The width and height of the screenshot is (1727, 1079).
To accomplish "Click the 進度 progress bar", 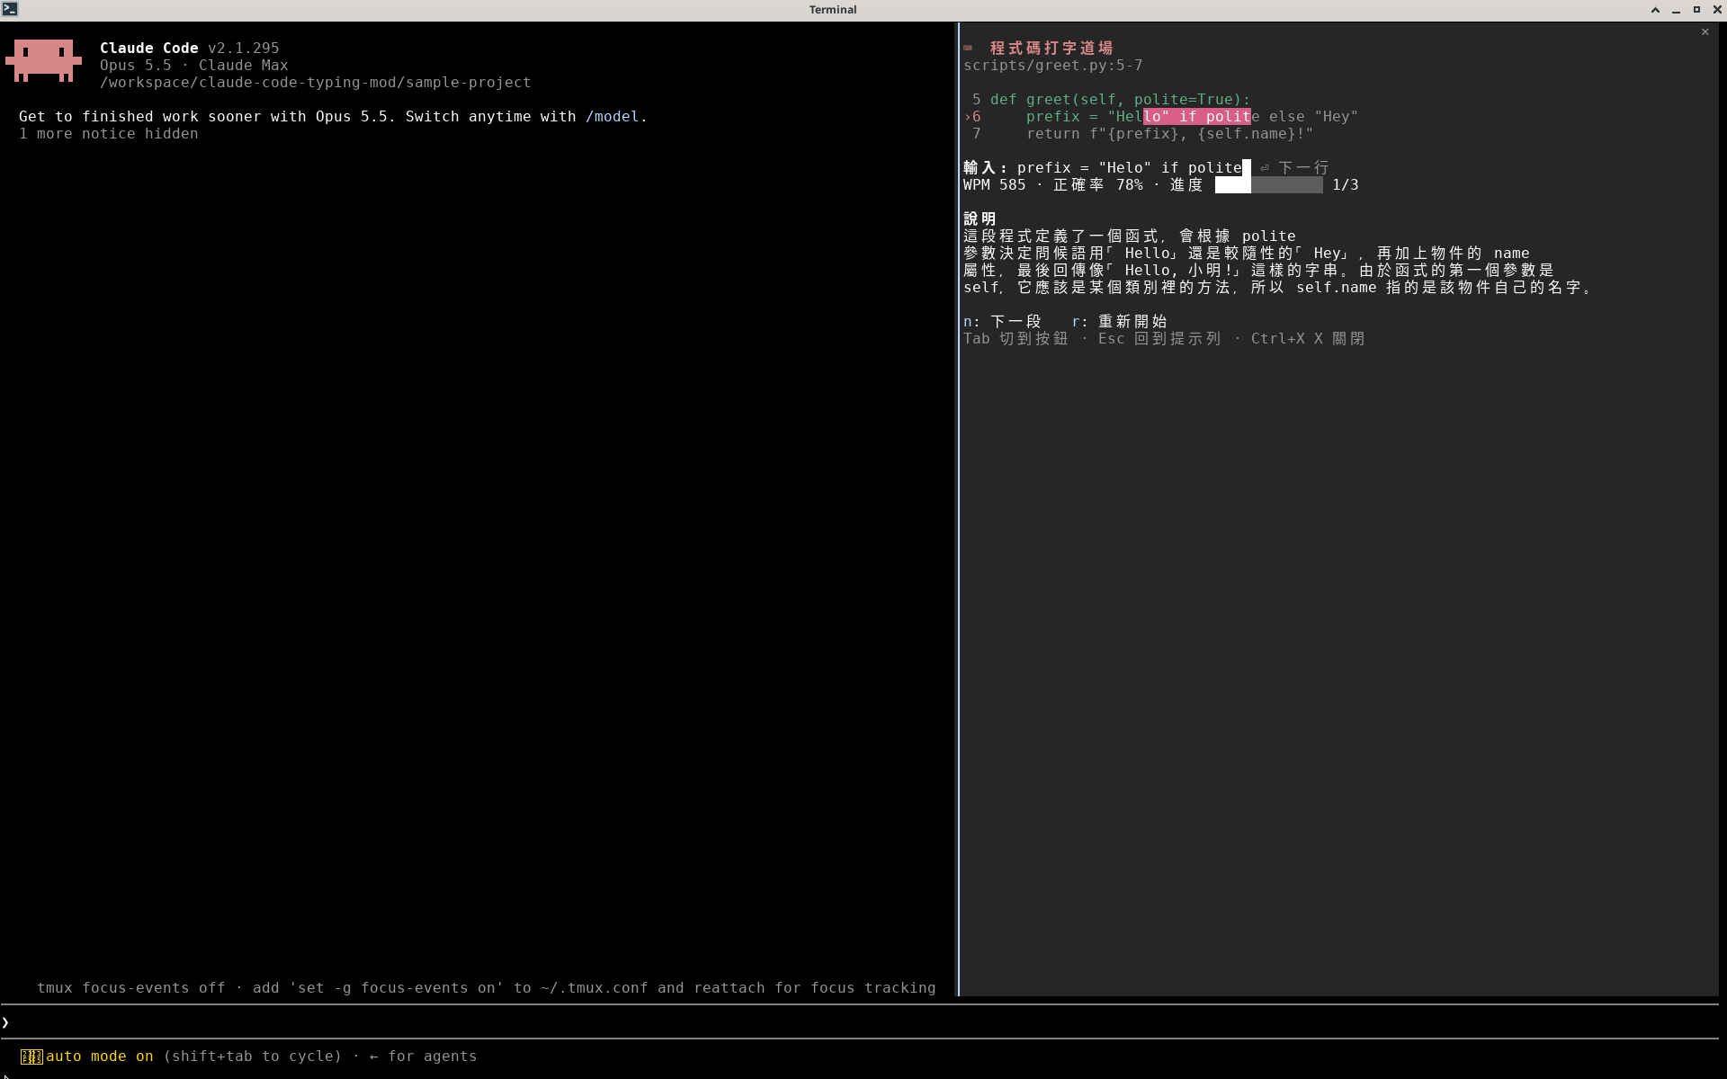I will (x=1268, y=185).
